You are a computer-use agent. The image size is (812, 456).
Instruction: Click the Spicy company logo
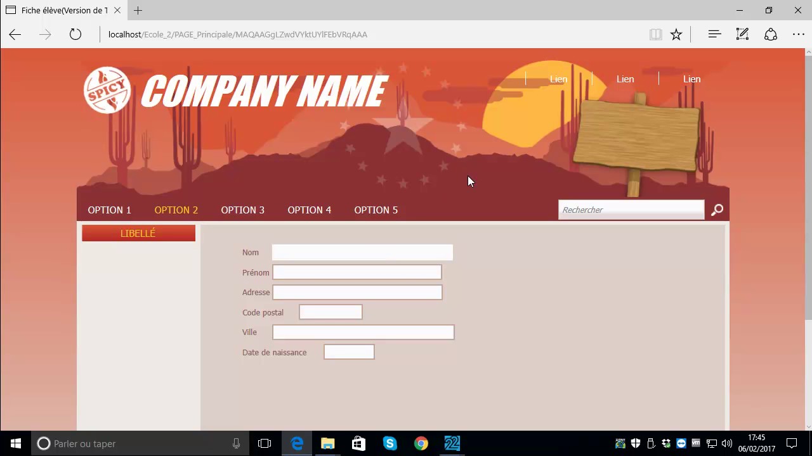107,91
